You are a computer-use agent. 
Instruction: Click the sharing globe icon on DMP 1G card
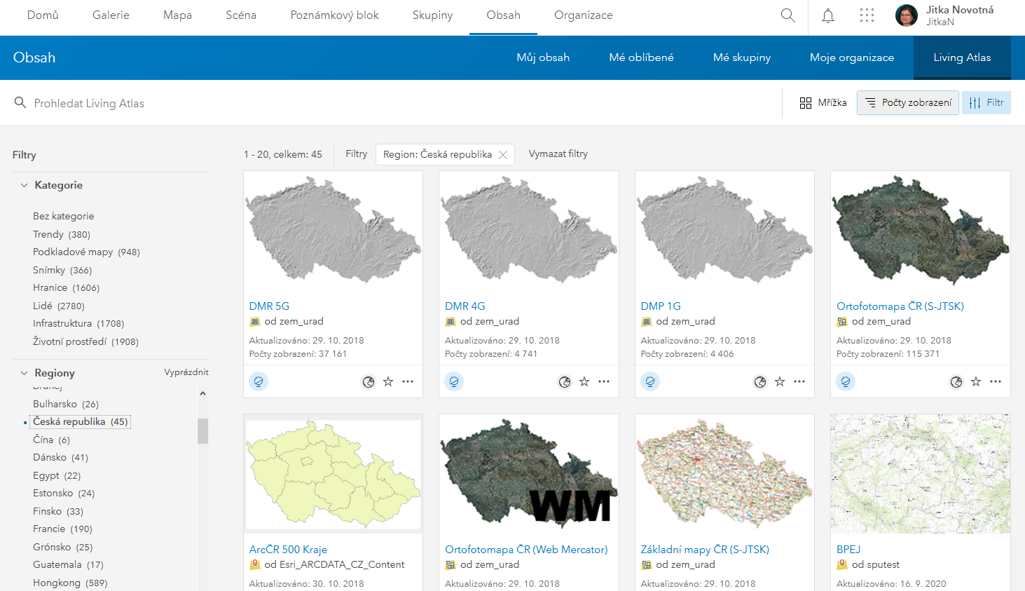click(760, 381)
